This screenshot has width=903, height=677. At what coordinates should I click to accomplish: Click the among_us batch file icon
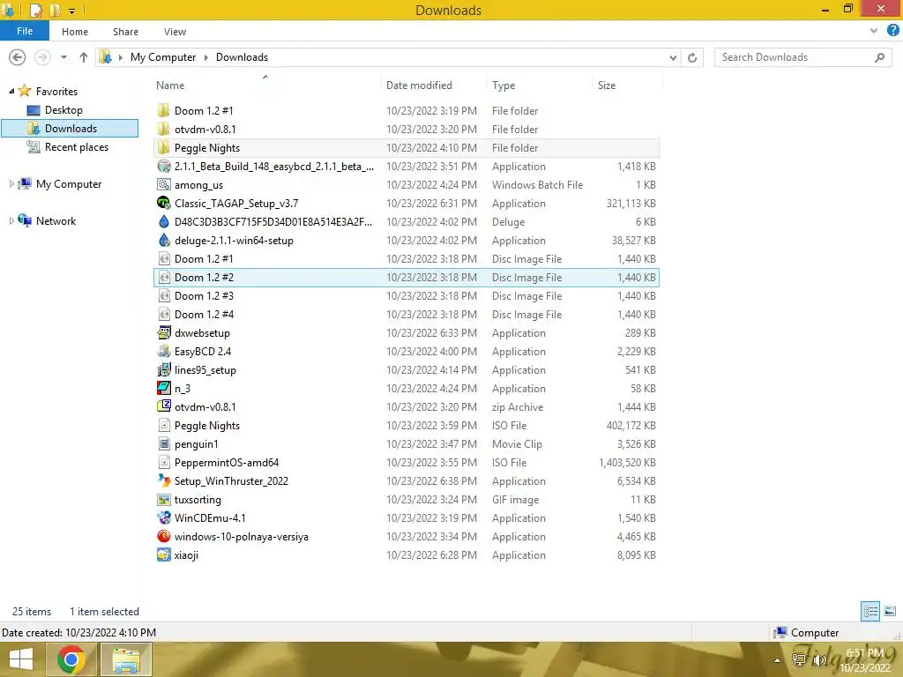(163, 185)
